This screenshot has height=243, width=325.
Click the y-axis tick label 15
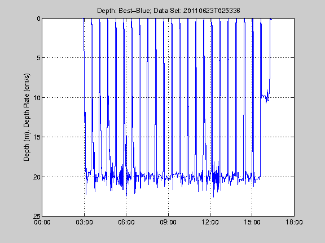point(37,137)
